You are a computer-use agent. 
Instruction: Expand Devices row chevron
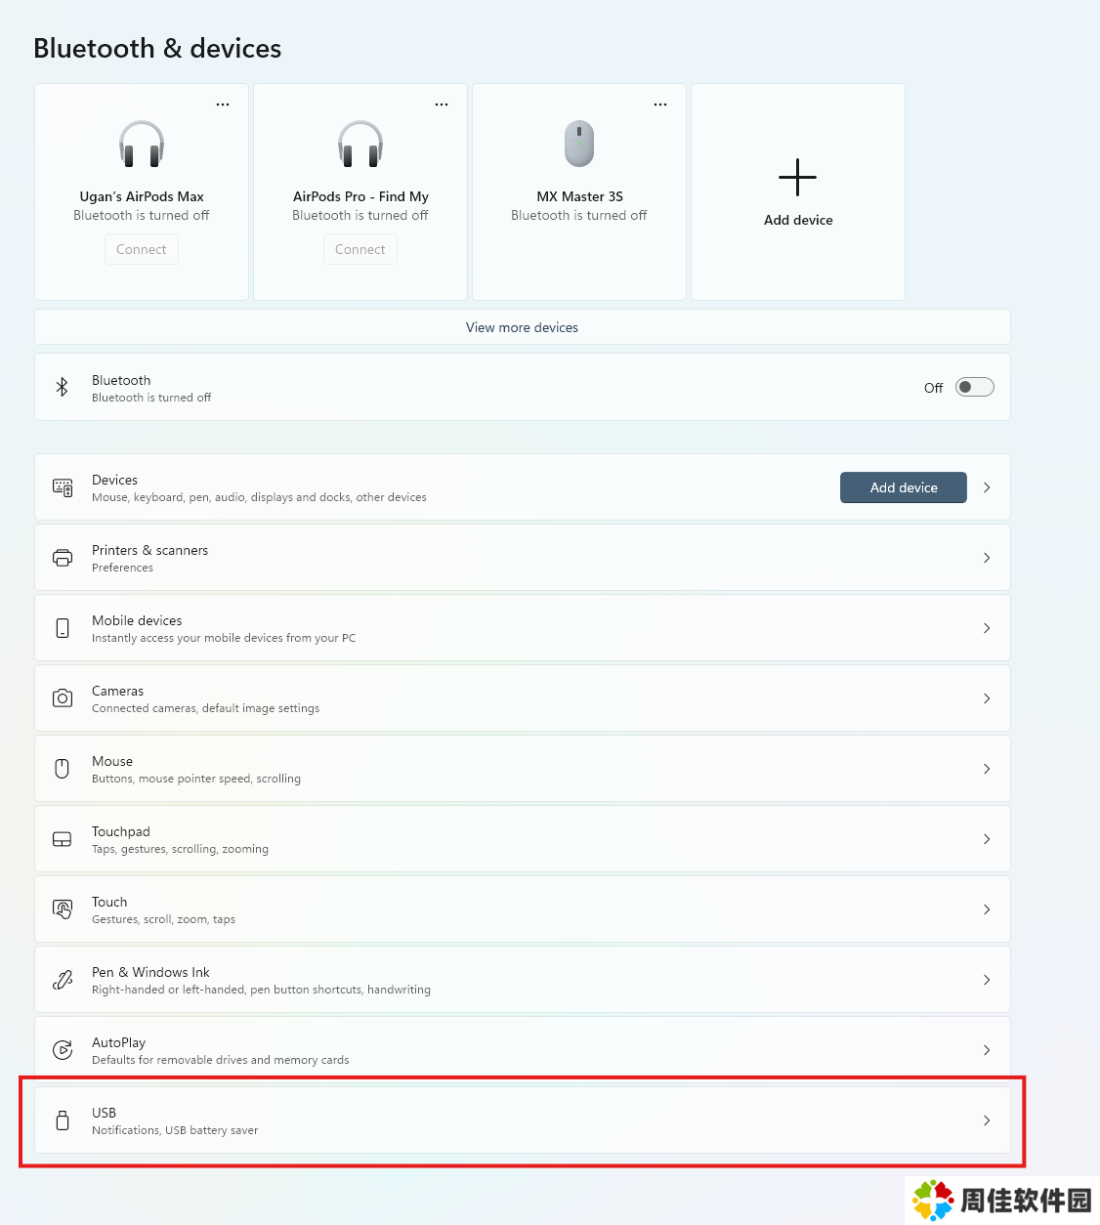(x=987, y=487)
